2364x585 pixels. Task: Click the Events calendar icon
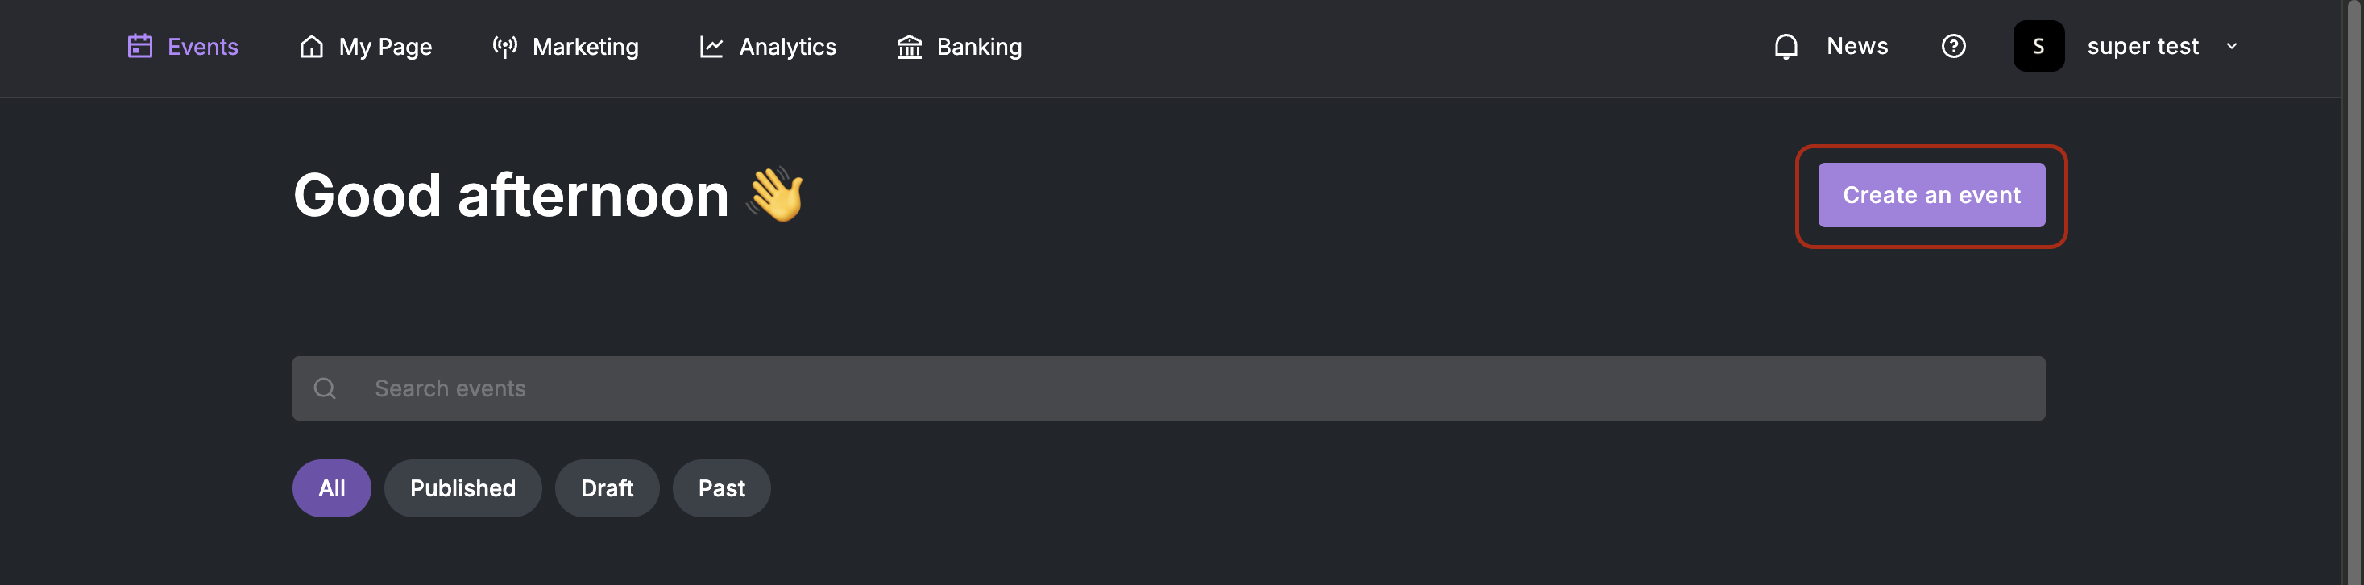point(139,46)
